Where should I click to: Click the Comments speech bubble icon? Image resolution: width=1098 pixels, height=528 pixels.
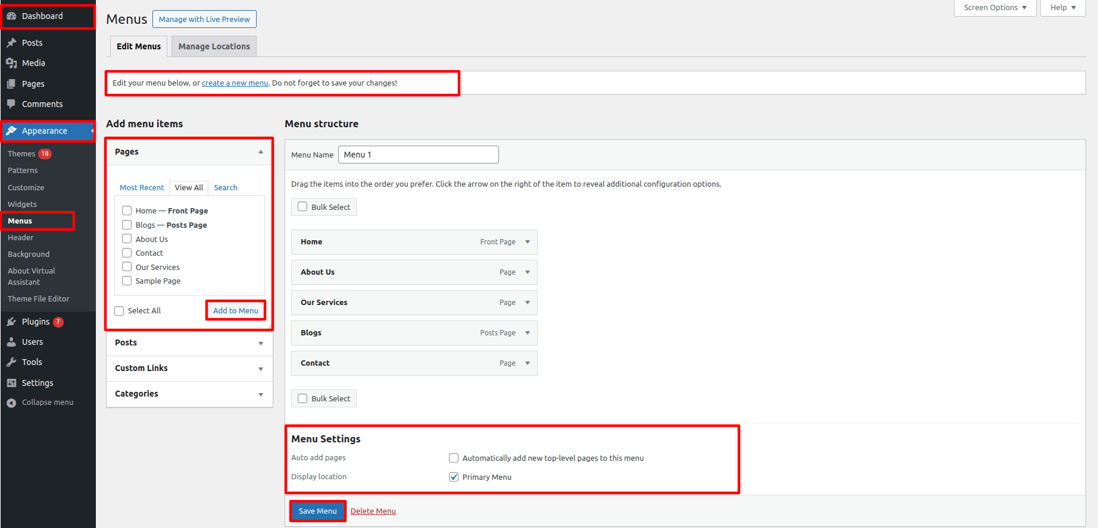(11, 104)
